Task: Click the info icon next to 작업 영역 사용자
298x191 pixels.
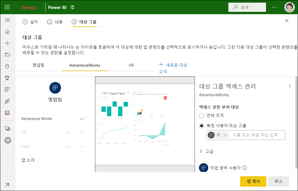Action: tap(245, 168)
